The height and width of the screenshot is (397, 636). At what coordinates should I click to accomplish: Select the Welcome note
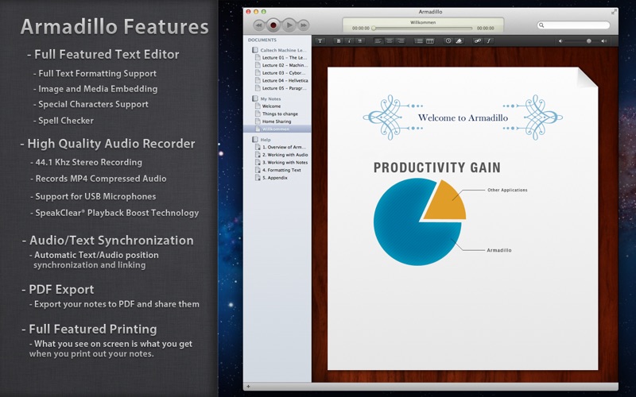pyautogui.click(x=268, y=106)
